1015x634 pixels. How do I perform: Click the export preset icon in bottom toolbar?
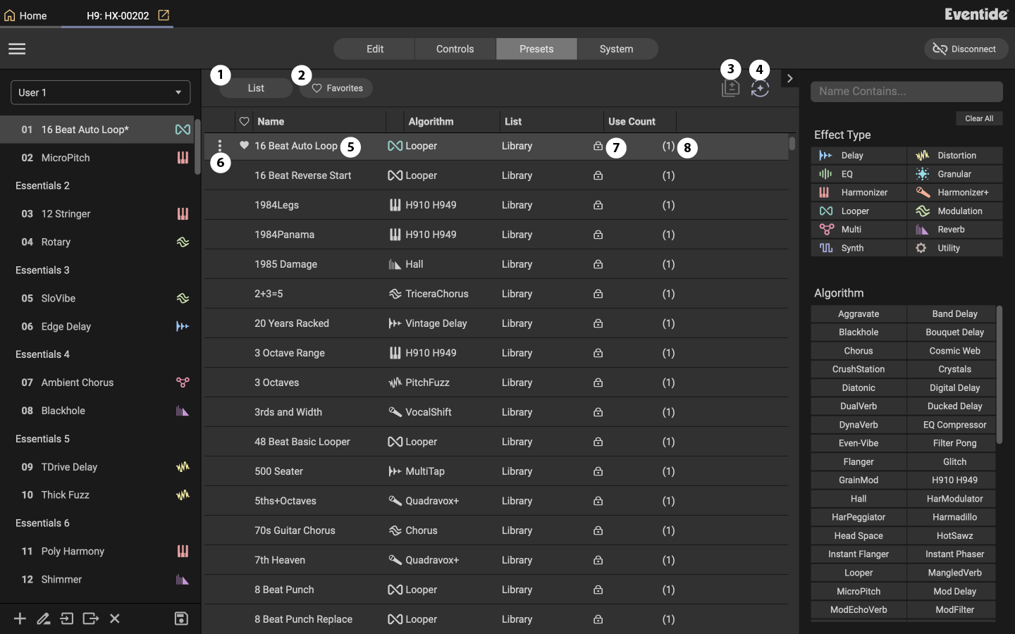click(x=90, y=619)
